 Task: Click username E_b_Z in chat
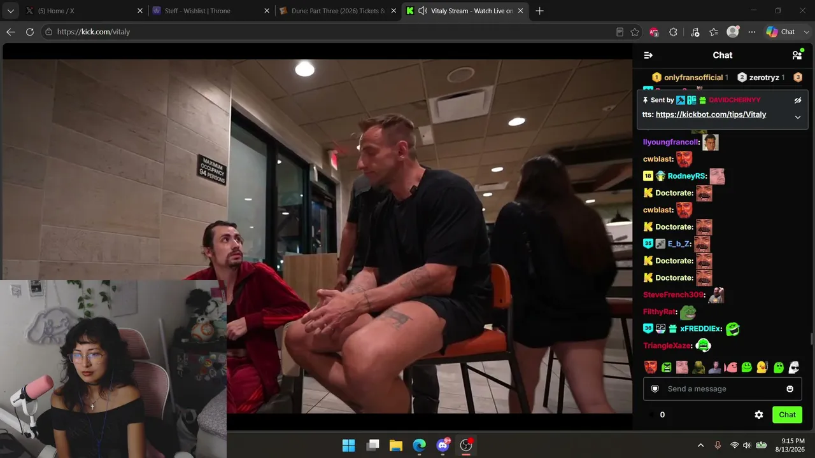(679, 244)
